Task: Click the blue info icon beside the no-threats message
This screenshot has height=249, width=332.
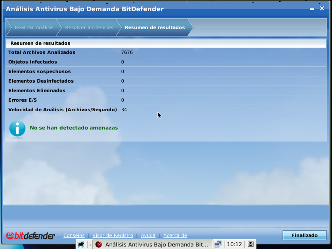Action: [x=17, y=128]
